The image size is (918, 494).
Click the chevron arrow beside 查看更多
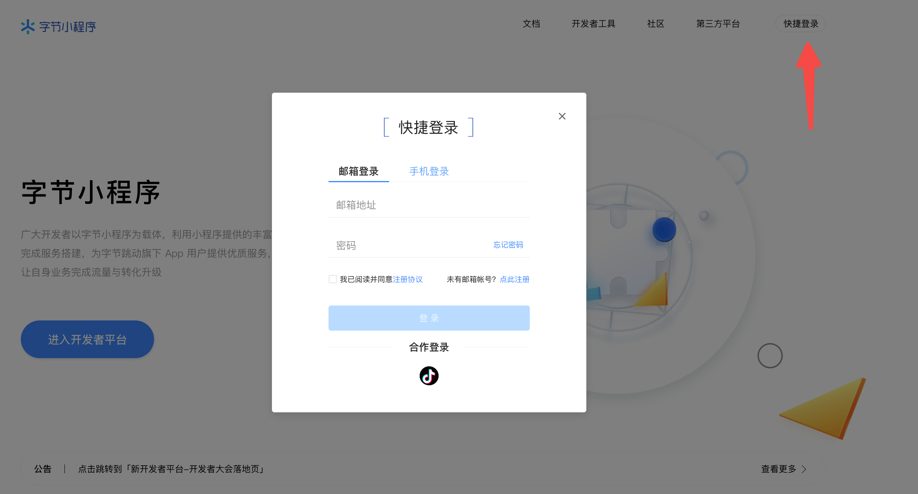(804, 469)
